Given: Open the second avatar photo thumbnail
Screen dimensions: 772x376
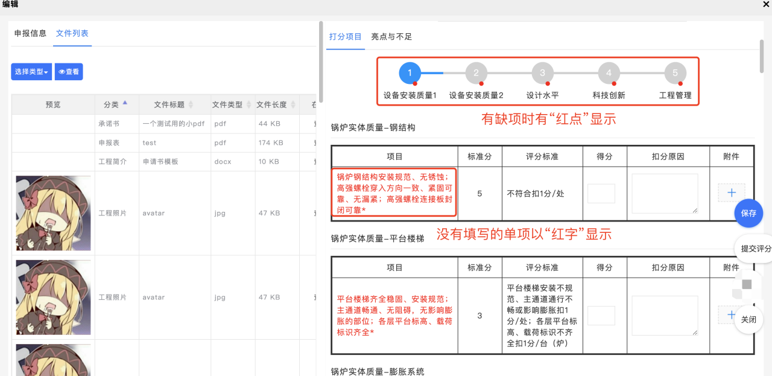Looking at the screenshot, I should pyautogui.click(x=53, y=298).
